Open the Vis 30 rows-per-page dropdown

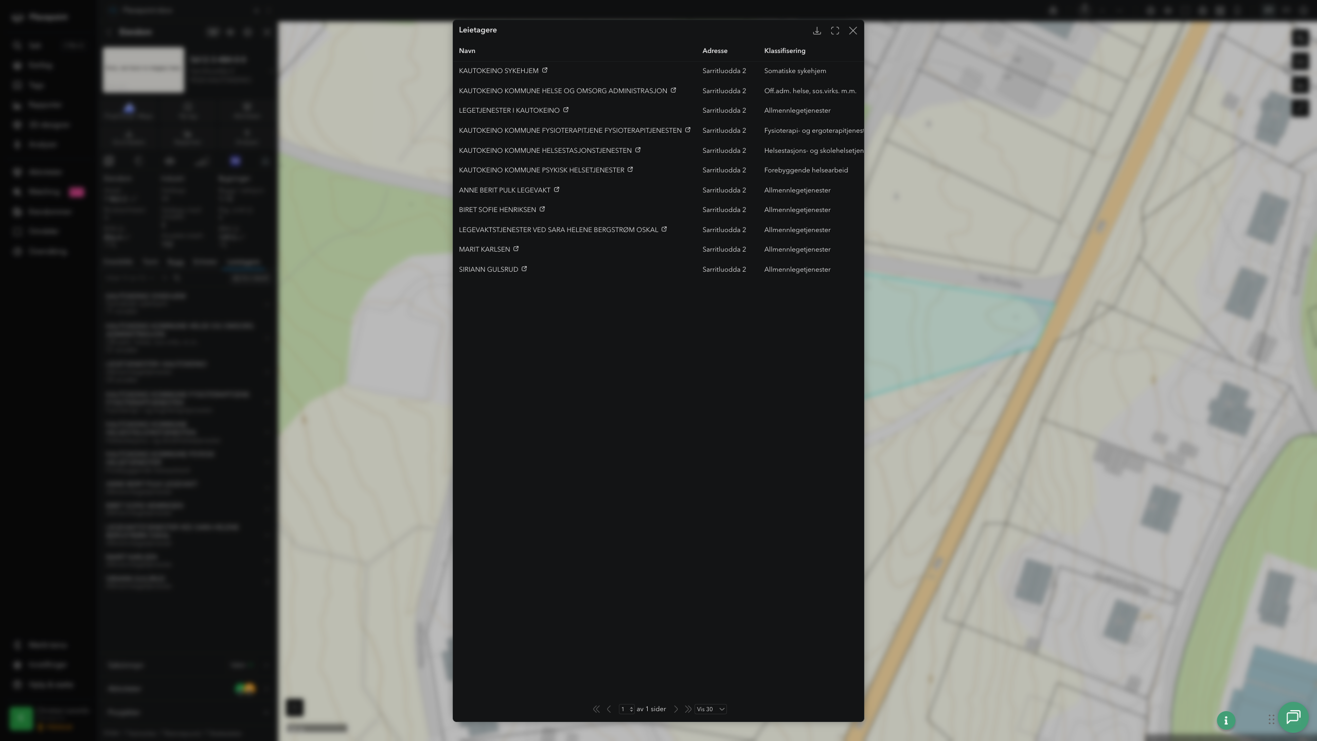click(x=710, y=709)
